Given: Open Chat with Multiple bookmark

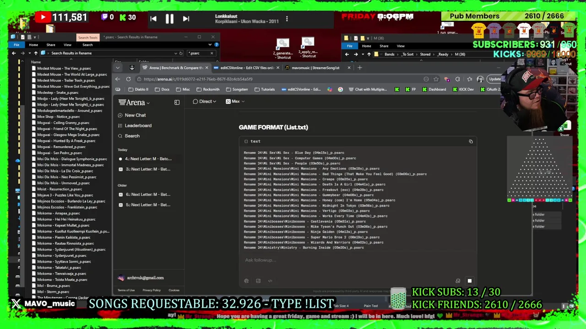Looking at the screenshot, I should [x=368, y=90].
